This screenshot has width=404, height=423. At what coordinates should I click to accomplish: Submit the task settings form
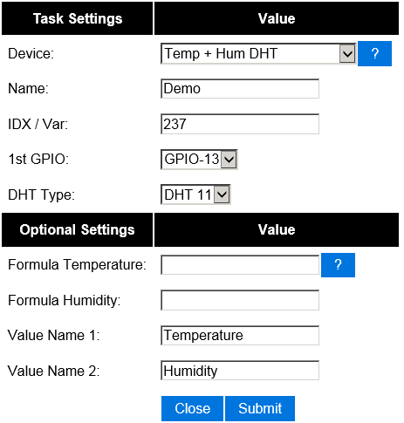(260, 408)
